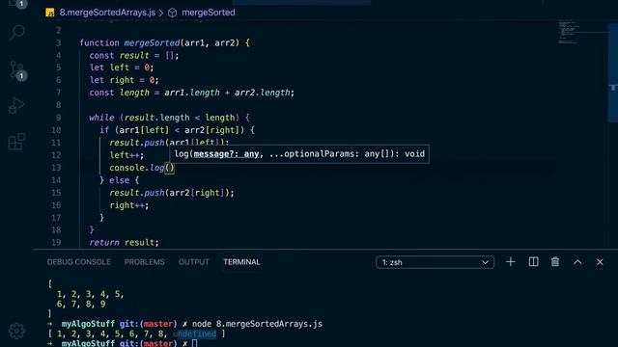
Task: Click line number 19 in gutter
Action: (x=56, y=242)
